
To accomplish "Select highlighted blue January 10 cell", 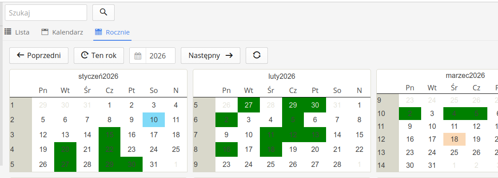I will 154,120.
